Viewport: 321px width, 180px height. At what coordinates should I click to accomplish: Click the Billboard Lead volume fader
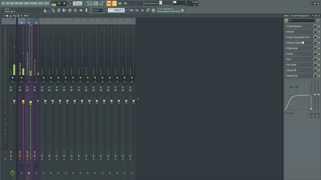click(23, 102)
